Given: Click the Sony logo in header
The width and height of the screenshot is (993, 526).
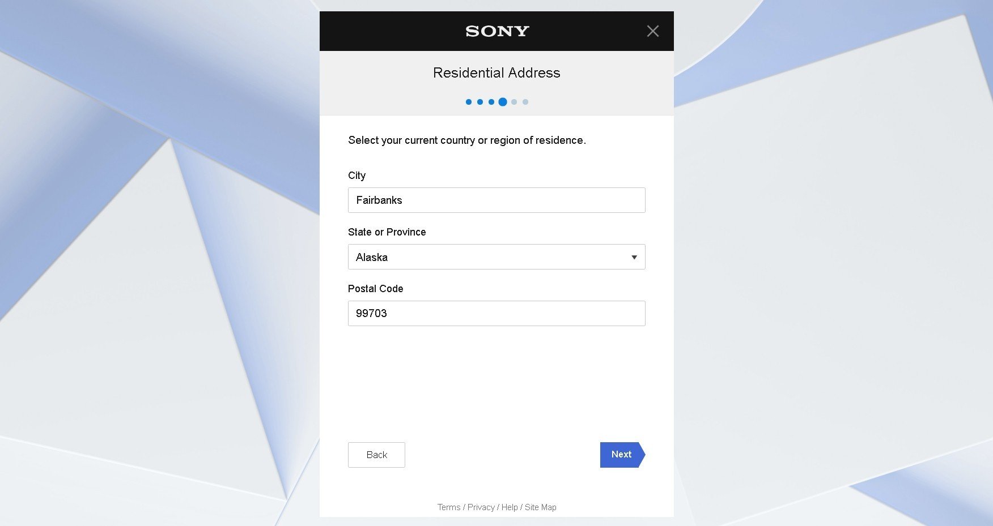Looking at the screenshot, I should click(x=497, y=31).
